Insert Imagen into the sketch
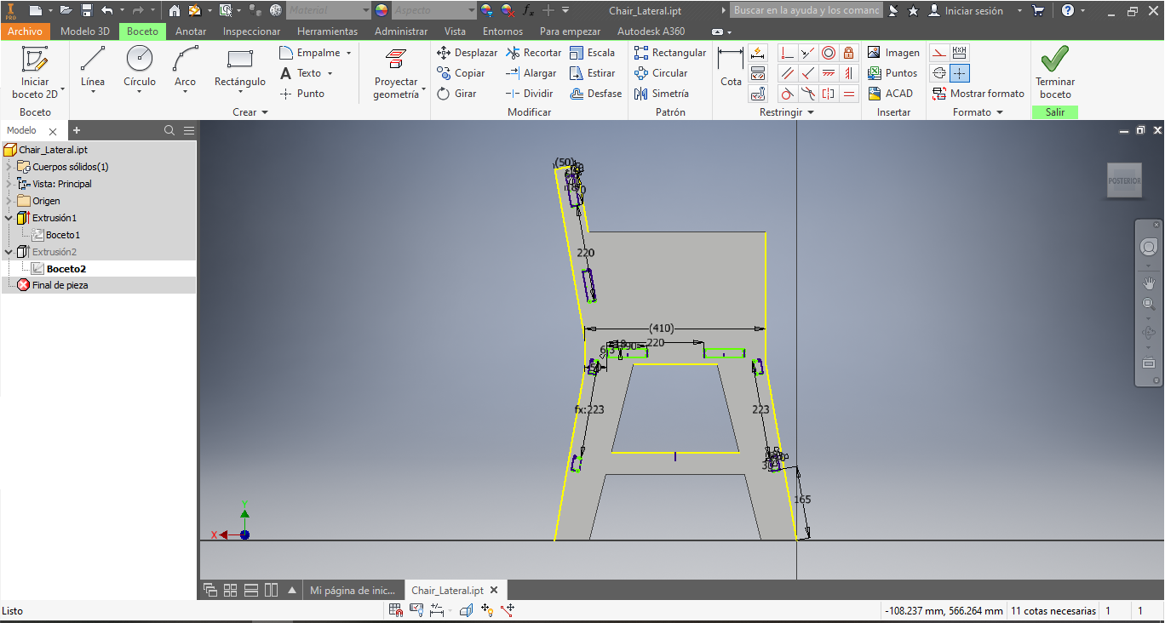Screen dimensions: 1165x623 coord(893,53)
